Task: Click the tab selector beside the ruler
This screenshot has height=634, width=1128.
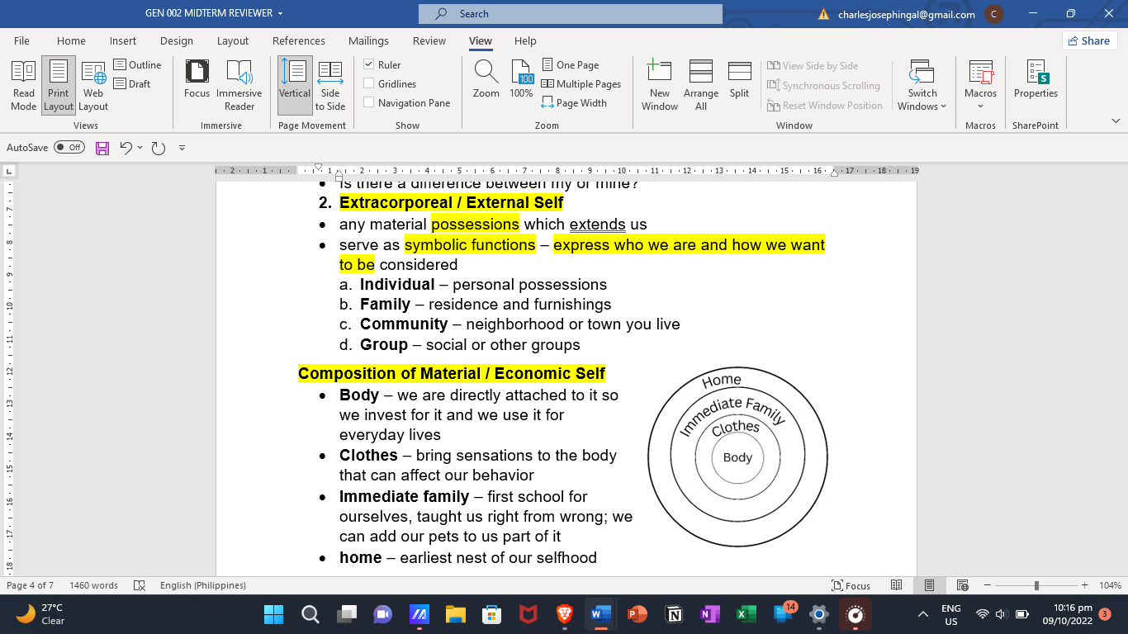Action: pos(9,171)
